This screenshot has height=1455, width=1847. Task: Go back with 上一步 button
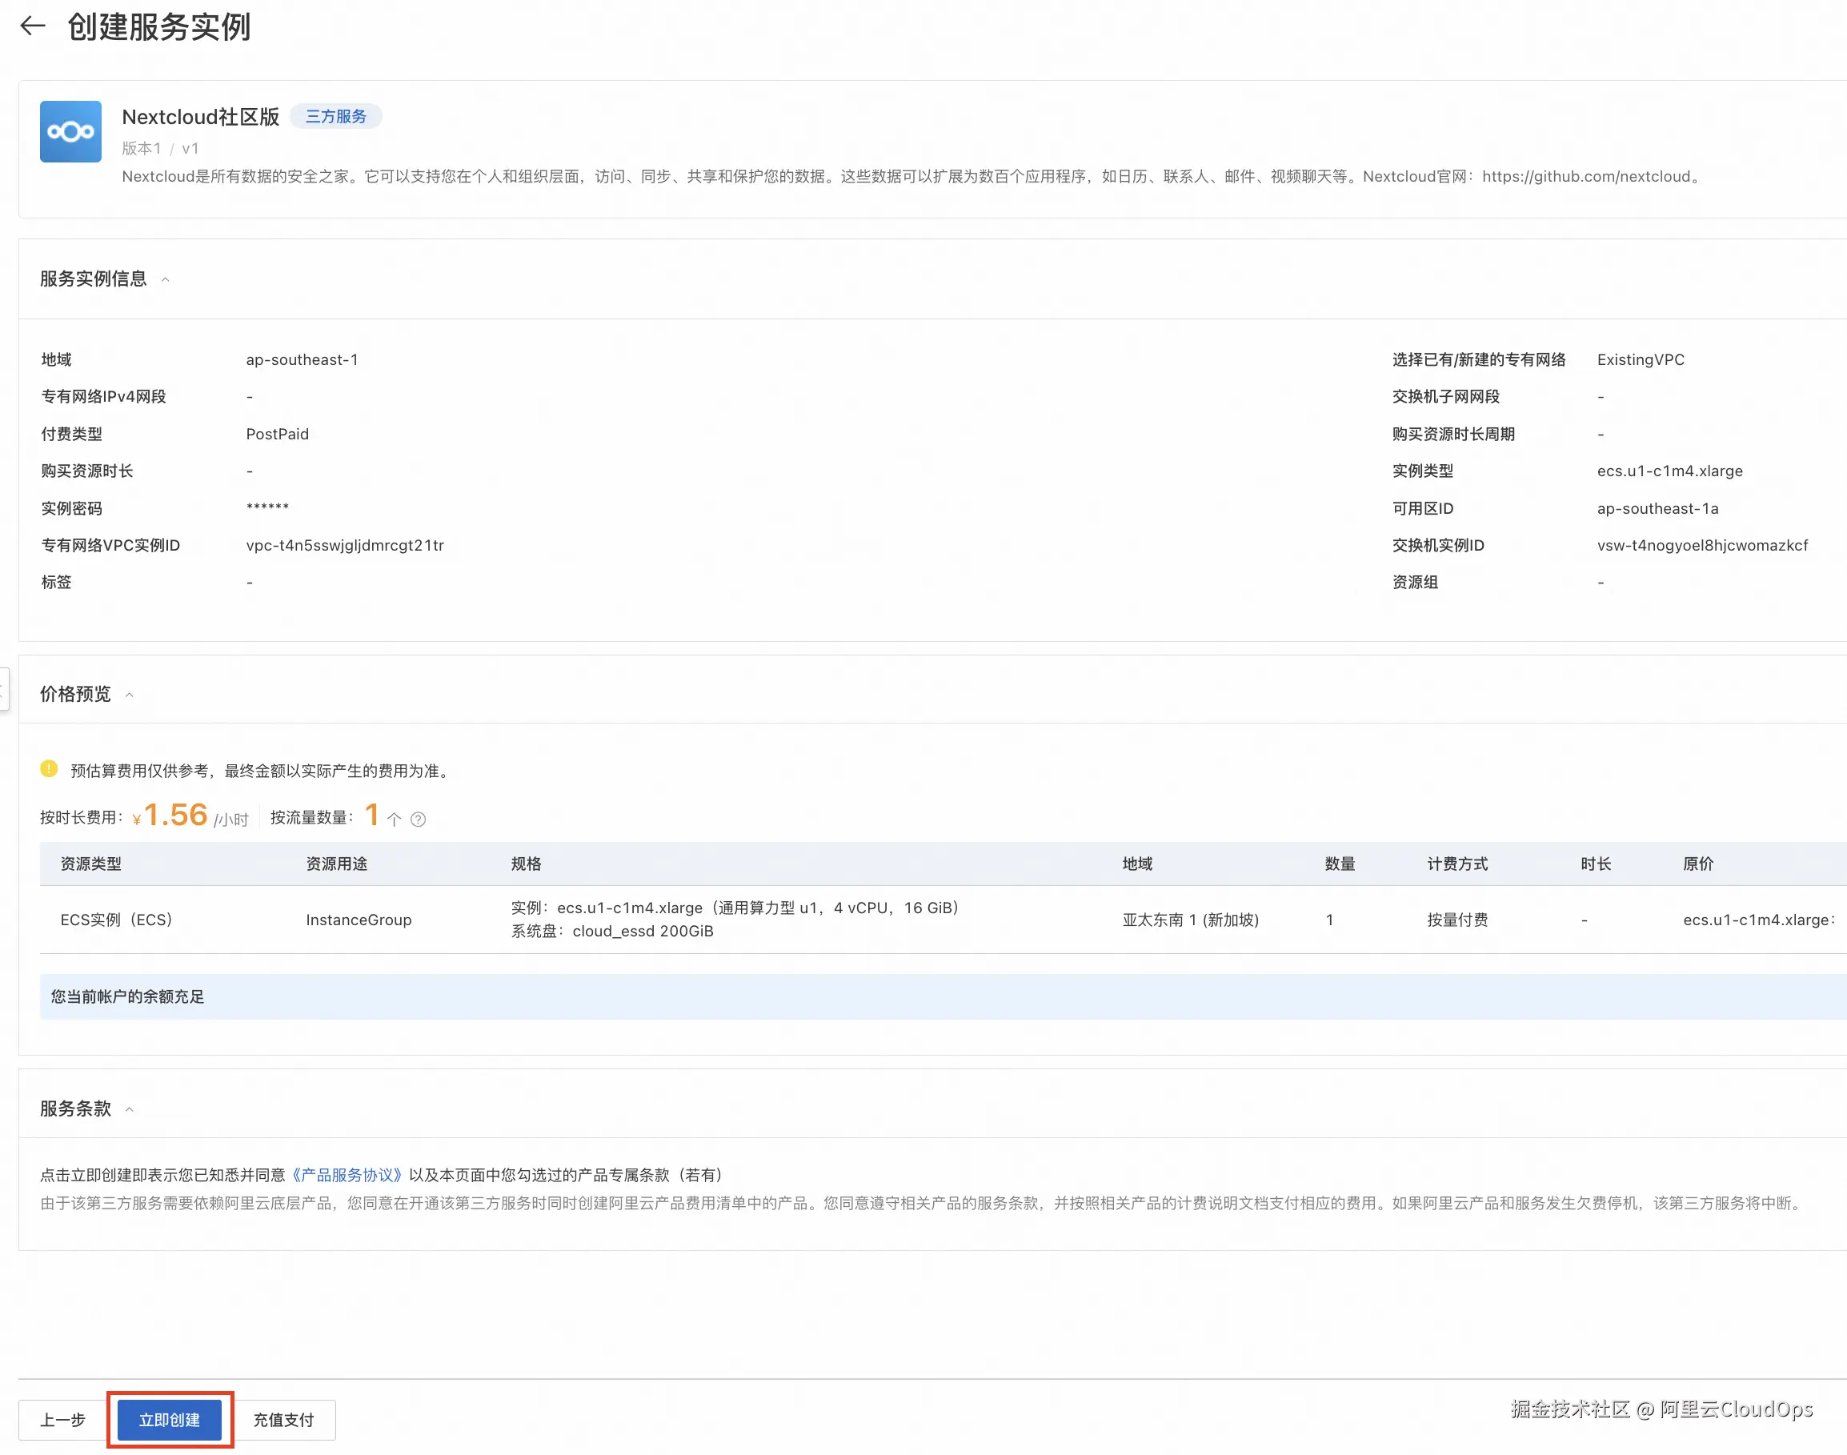pos(63,1420)
